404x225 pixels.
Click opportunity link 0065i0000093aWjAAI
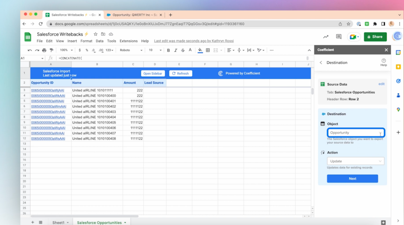(x=48, y=90)
